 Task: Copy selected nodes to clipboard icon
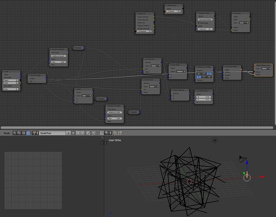[x=115, y=133]
